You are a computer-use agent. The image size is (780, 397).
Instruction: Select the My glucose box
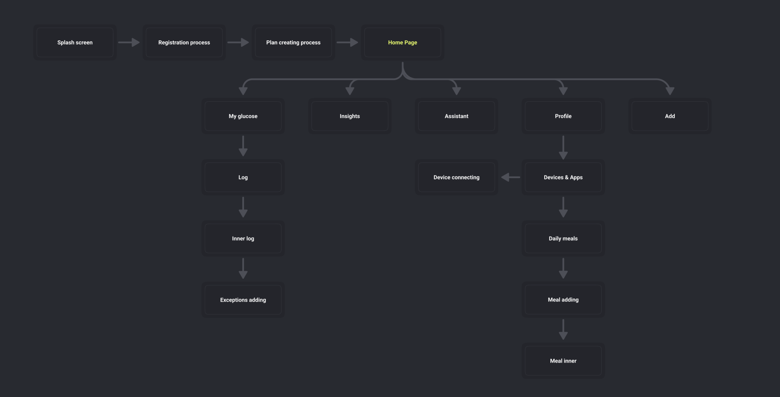pos(243,116)
